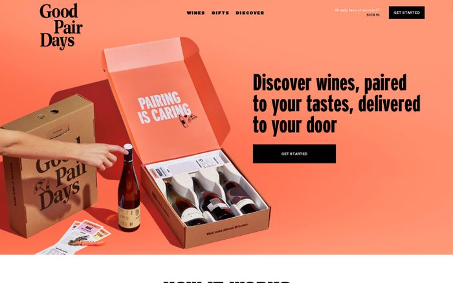Open the Wines menu
Image resolution: width=453 pixels, height=283 pixels.
point(195,13)
